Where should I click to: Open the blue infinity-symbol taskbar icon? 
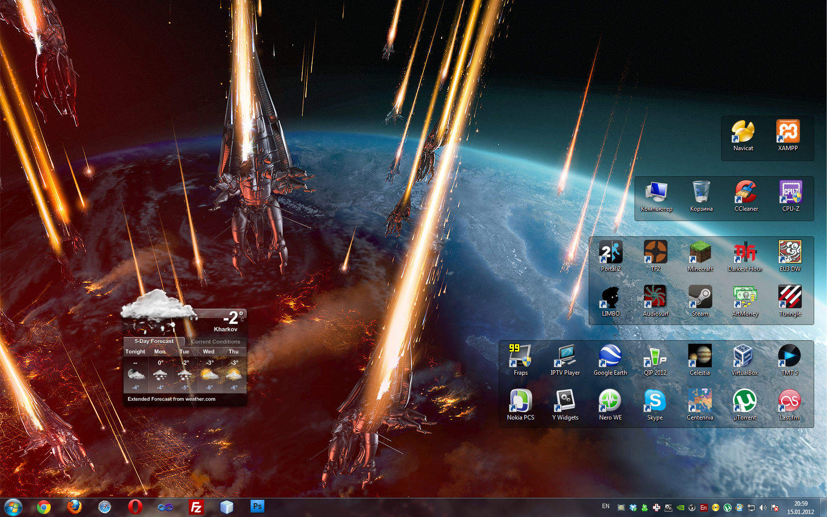point(166,507)
